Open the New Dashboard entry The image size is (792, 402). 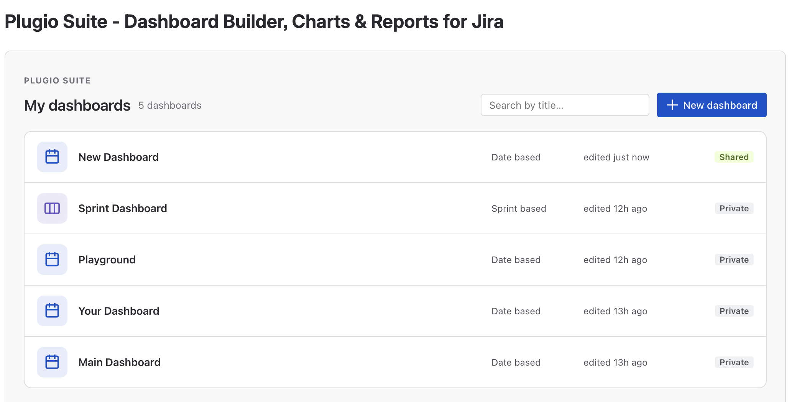tap(395, 157)
